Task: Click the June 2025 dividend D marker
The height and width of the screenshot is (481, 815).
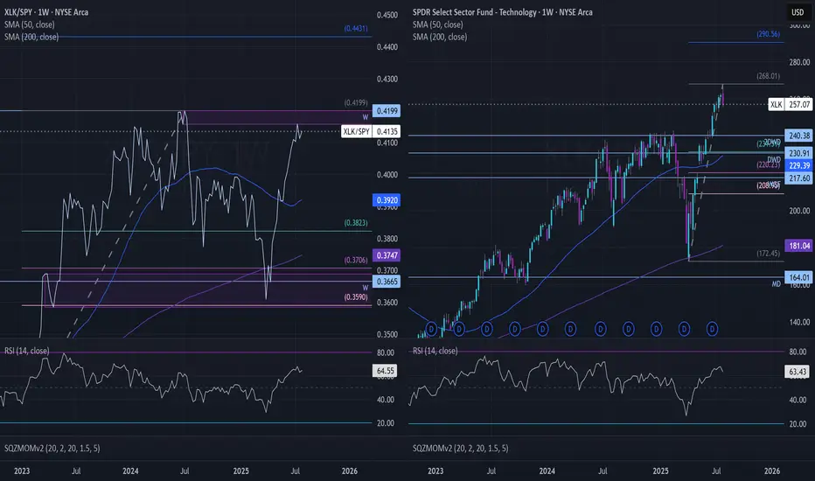Action: pyautogui.click(x=712, y=329)
